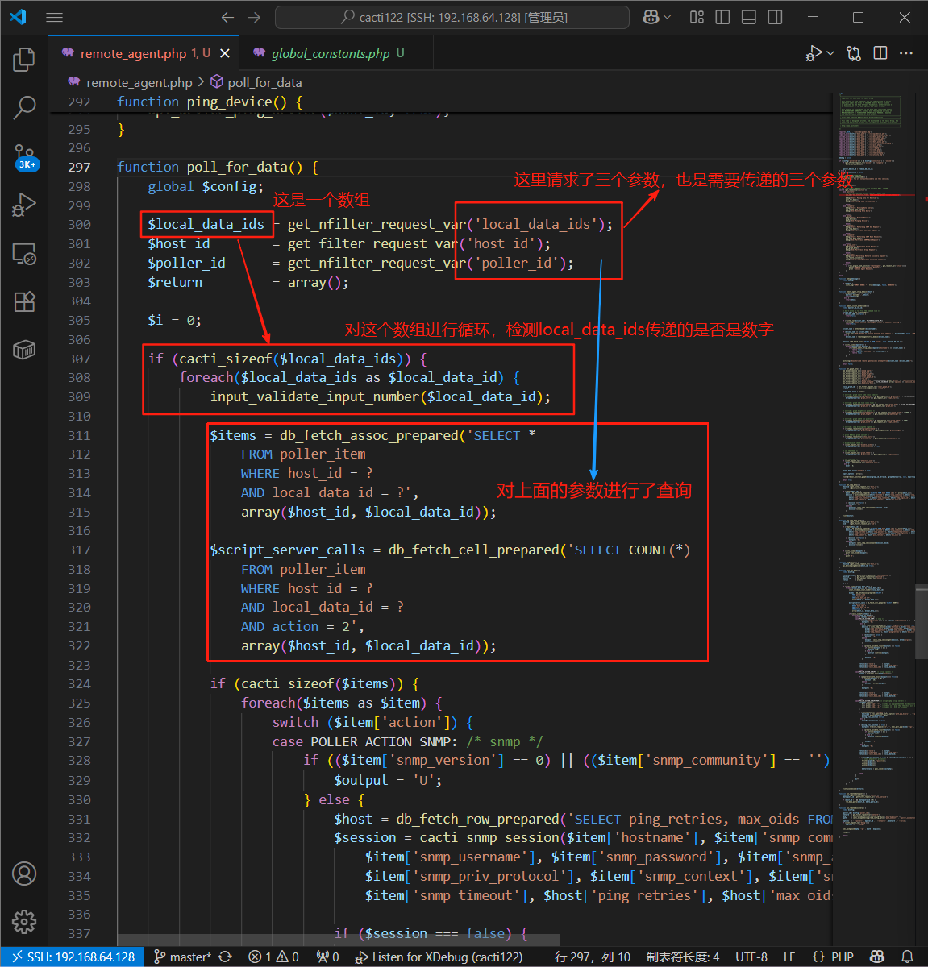Change indentation 制表符长度: 4
The width and height of the screenshot is (928, 967).
coord(683,957)
